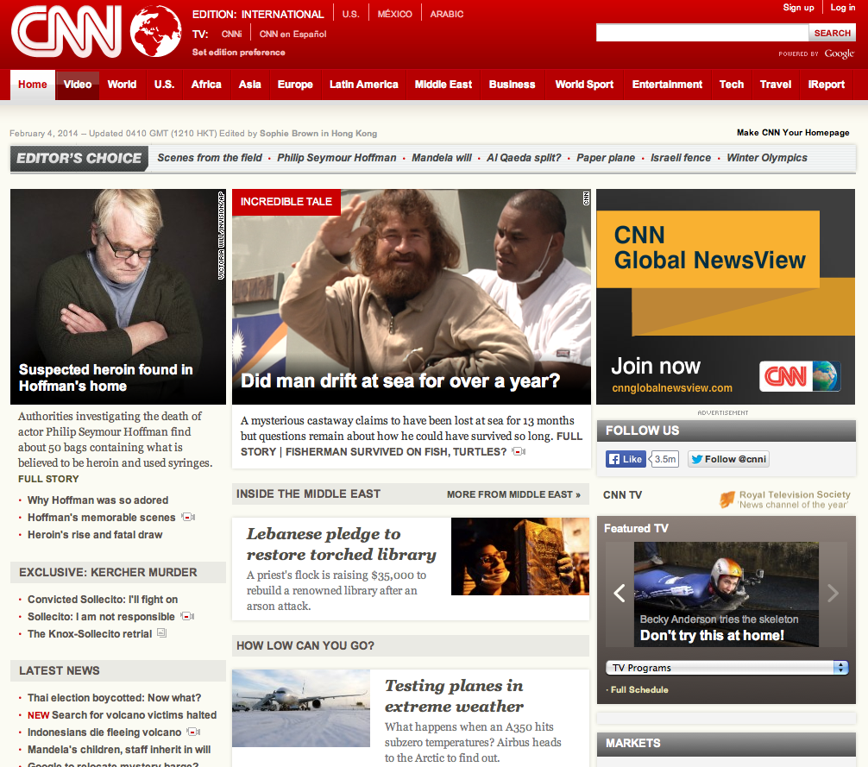Click the torched library thumbnail
The image size is (868, 767).
(x=519, y=556)
